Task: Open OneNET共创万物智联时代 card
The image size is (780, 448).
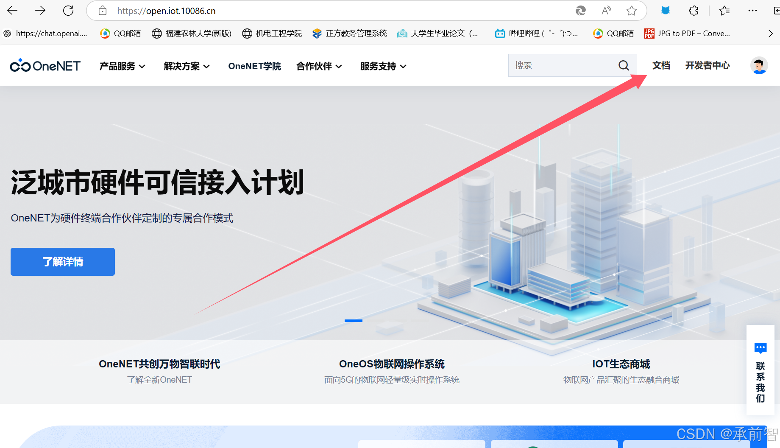Action: click(x=159, y=371)
